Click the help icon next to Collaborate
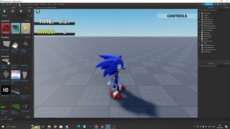 pos(215,4)
